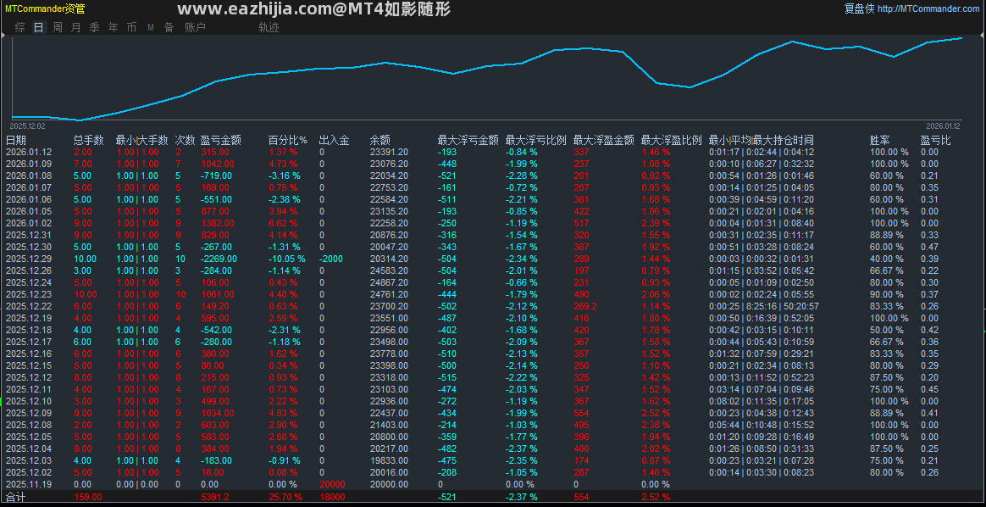Click the 0.47 profit-loss ratio cell
The width and height of the screenshot is (986, 507).
pyautogui.click(x=929, y=247)
